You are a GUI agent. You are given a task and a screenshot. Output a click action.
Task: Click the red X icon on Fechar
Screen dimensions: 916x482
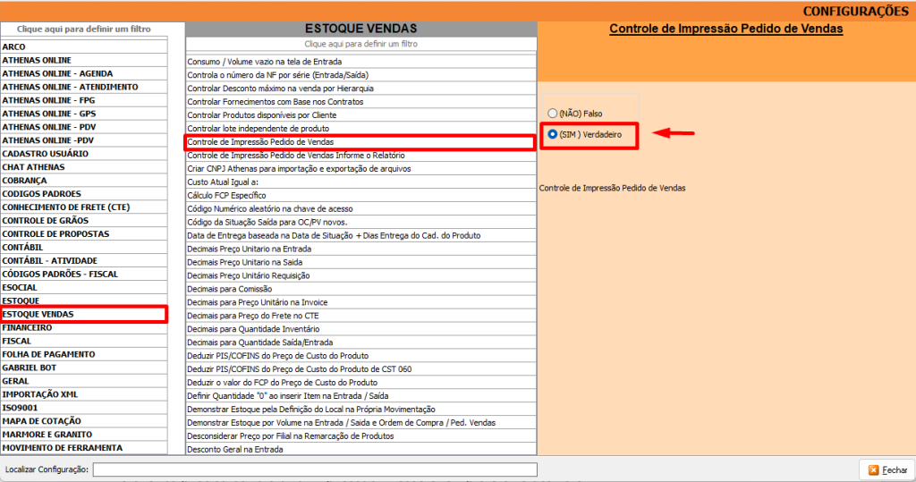click(x=873, y=469)
